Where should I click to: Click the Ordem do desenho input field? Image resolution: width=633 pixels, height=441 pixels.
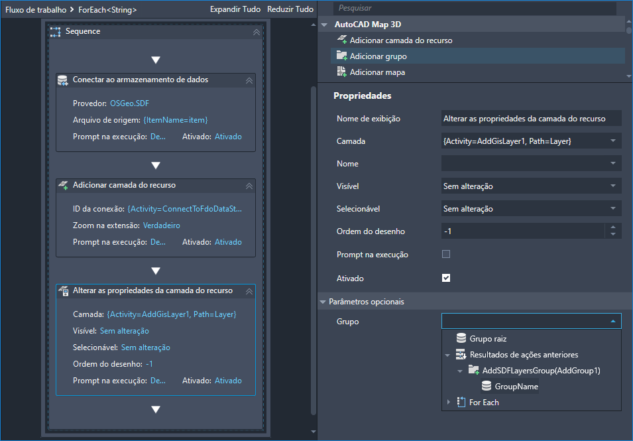pyautogui.click(x=523, y=231)
